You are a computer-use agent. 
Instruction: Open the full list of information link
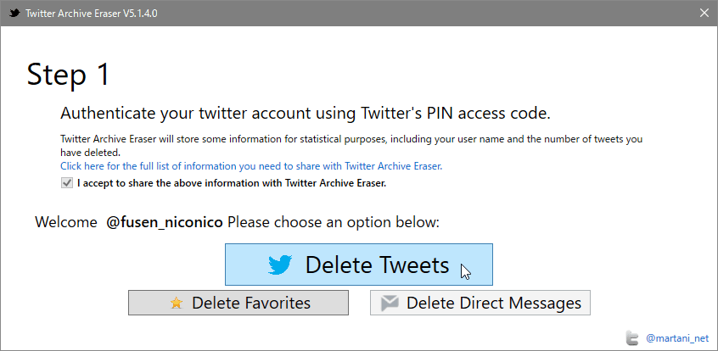[251, 166]
